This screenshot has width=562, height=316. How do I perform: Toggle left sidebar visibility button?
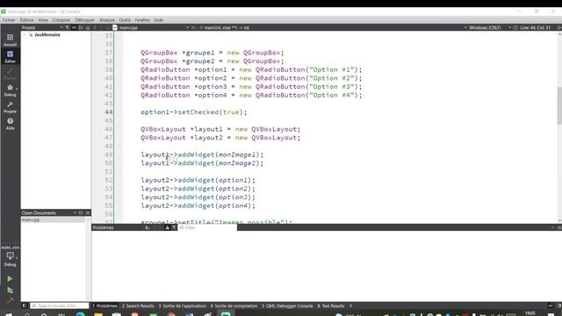(x=25, y=305)
